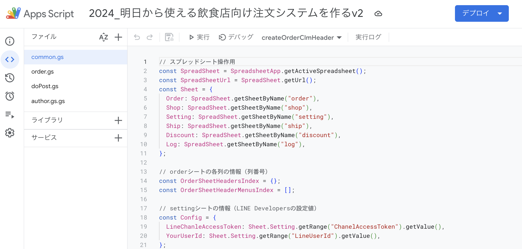The width and height of the screenshot is (522, 249).
Task: Click the "ship" string on line 8
Action: pos(295,126)
